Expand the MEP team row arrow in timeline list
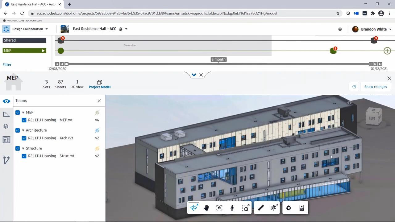395x222 pixels. 43,51
